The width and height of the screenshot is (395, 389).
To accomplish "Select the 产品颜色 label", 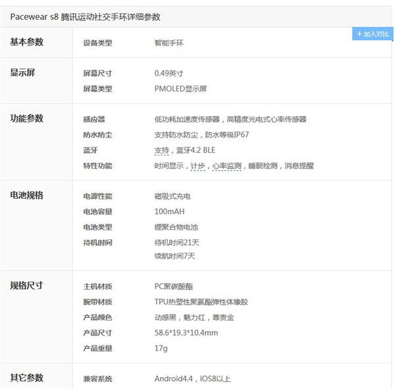I will [97, 317].
